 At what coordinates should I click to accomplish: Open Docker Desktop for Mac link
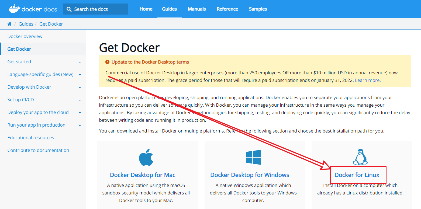[x=143, y=175]
